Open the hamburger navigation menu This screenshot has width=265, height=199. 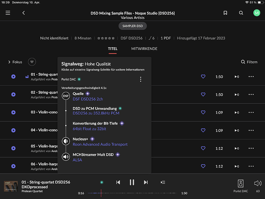tap(8, 13)
